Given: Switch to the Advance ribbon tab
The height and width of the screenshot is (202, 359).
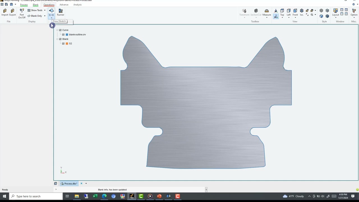Looking at the screenshot, I should (x=64, y=5).
